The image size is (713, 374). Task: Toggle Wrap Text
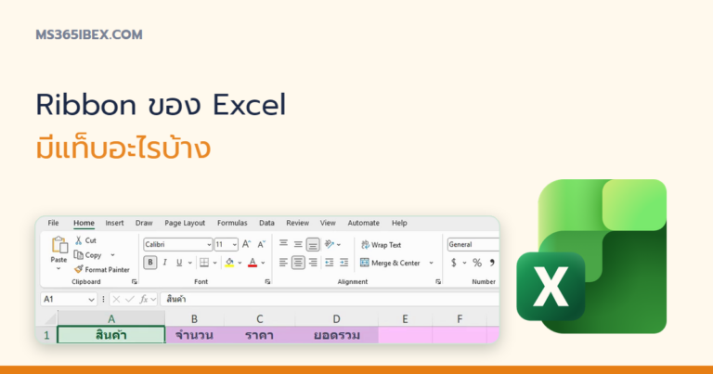pyautogui.click(x=381, y=245)
